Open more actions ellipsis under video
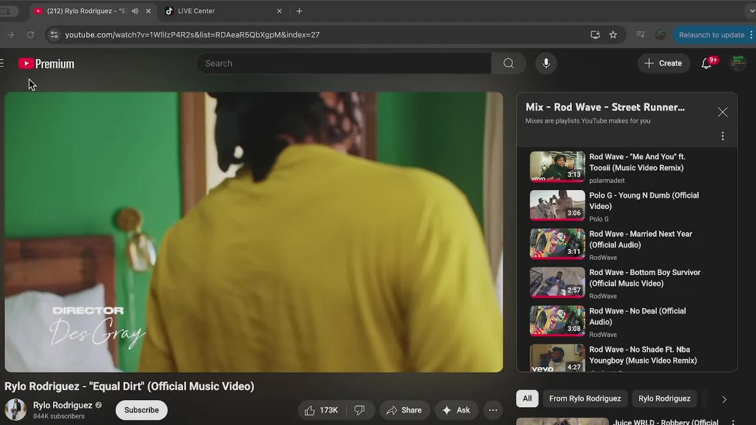The image size is (756, 425). (493, 410)
